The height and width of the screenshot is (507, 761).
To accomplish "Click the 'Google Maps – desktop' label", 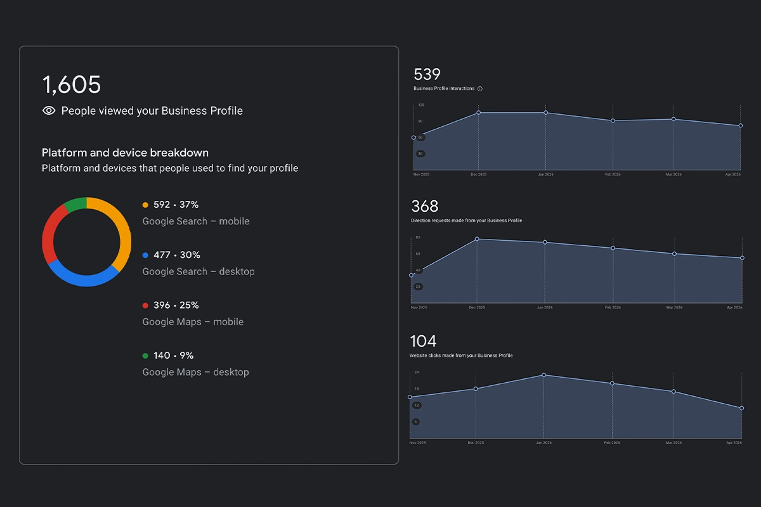I will click(x=196, y=372).
